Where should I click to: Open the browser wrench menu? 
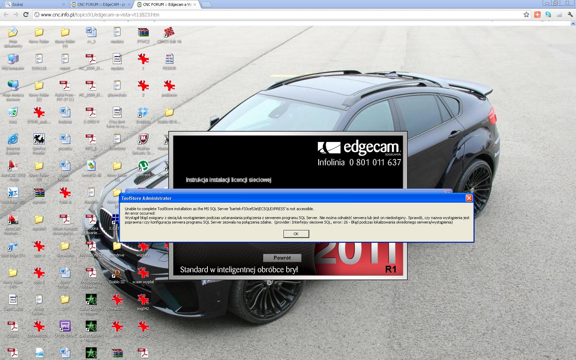point(570,14)
